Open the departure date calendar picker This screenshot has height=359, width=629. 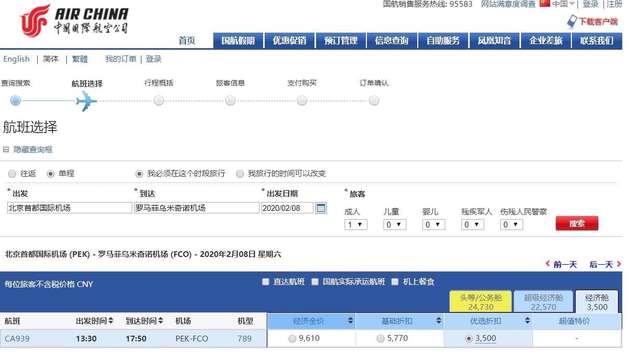coord(321,208)
